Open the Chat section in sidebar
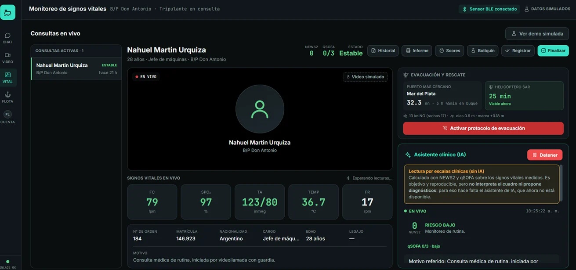The width and height of the screenshot is (576, 270). (x=7, y=38)
